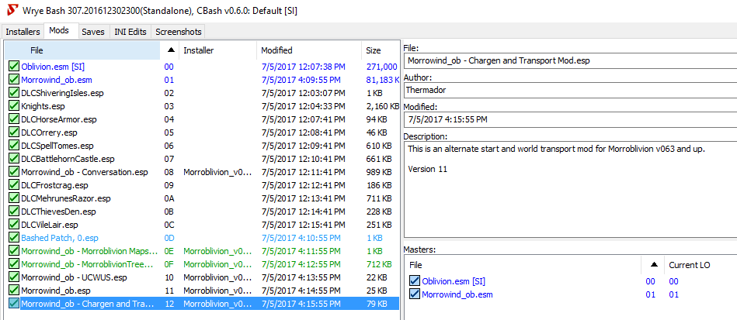Image resolution: width=737 pixels, height=320 pixels.
Task: Uncheck DLCVileLair.esp
Action: [14, 224]
